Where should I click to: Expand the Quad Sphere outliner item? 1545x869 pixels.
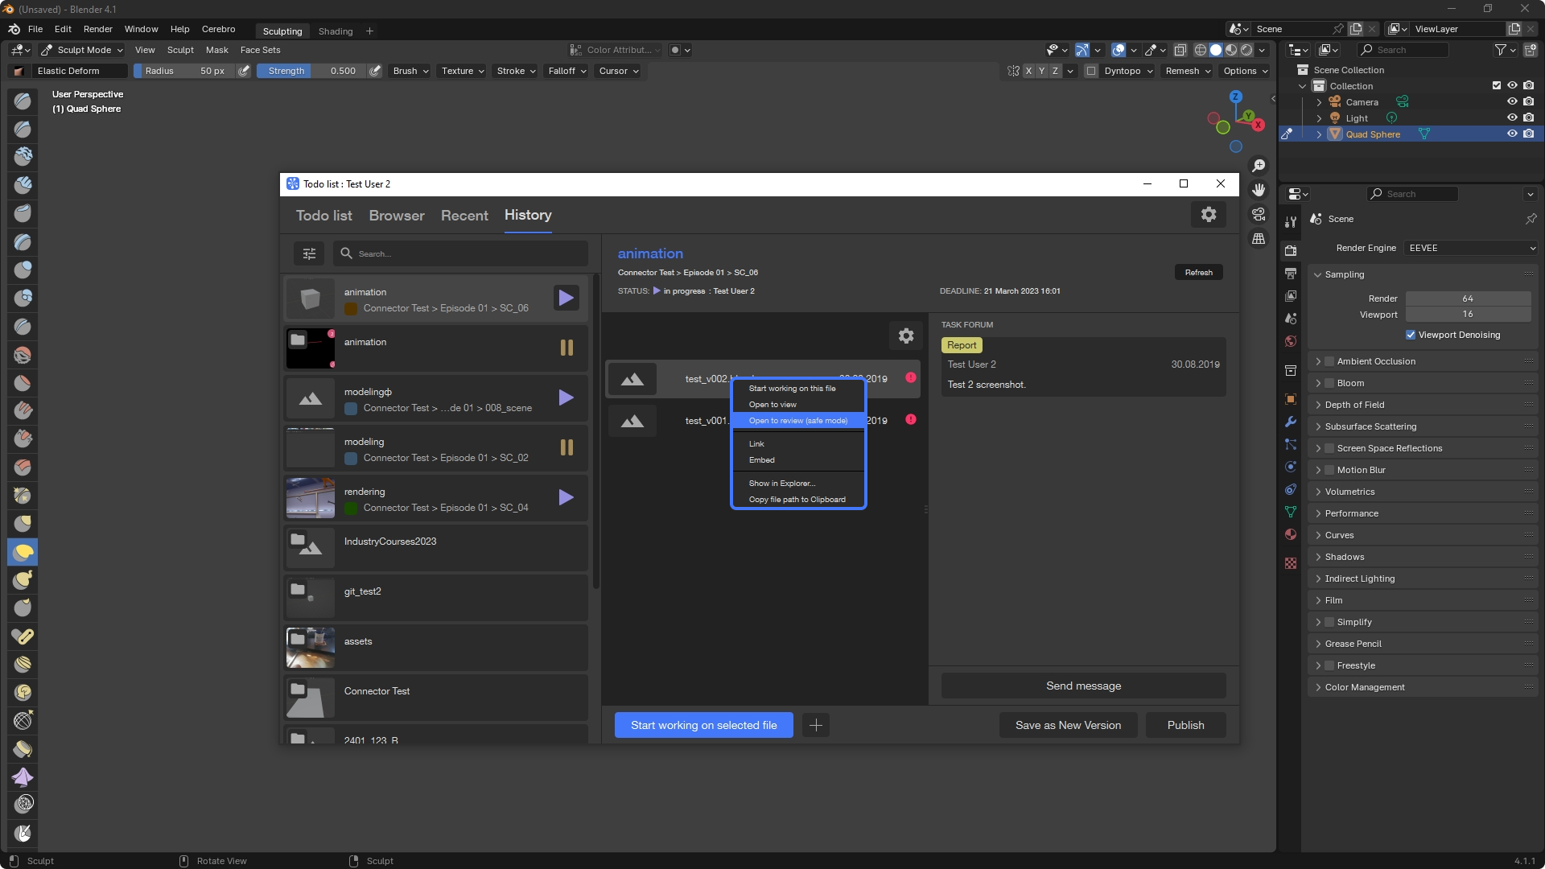click(x=1319, y=134)
